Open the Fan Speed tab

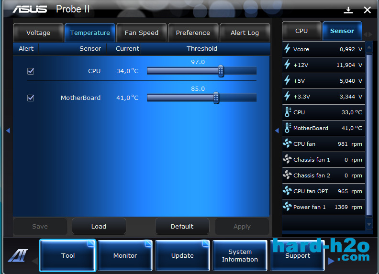[x=141, y=33]
